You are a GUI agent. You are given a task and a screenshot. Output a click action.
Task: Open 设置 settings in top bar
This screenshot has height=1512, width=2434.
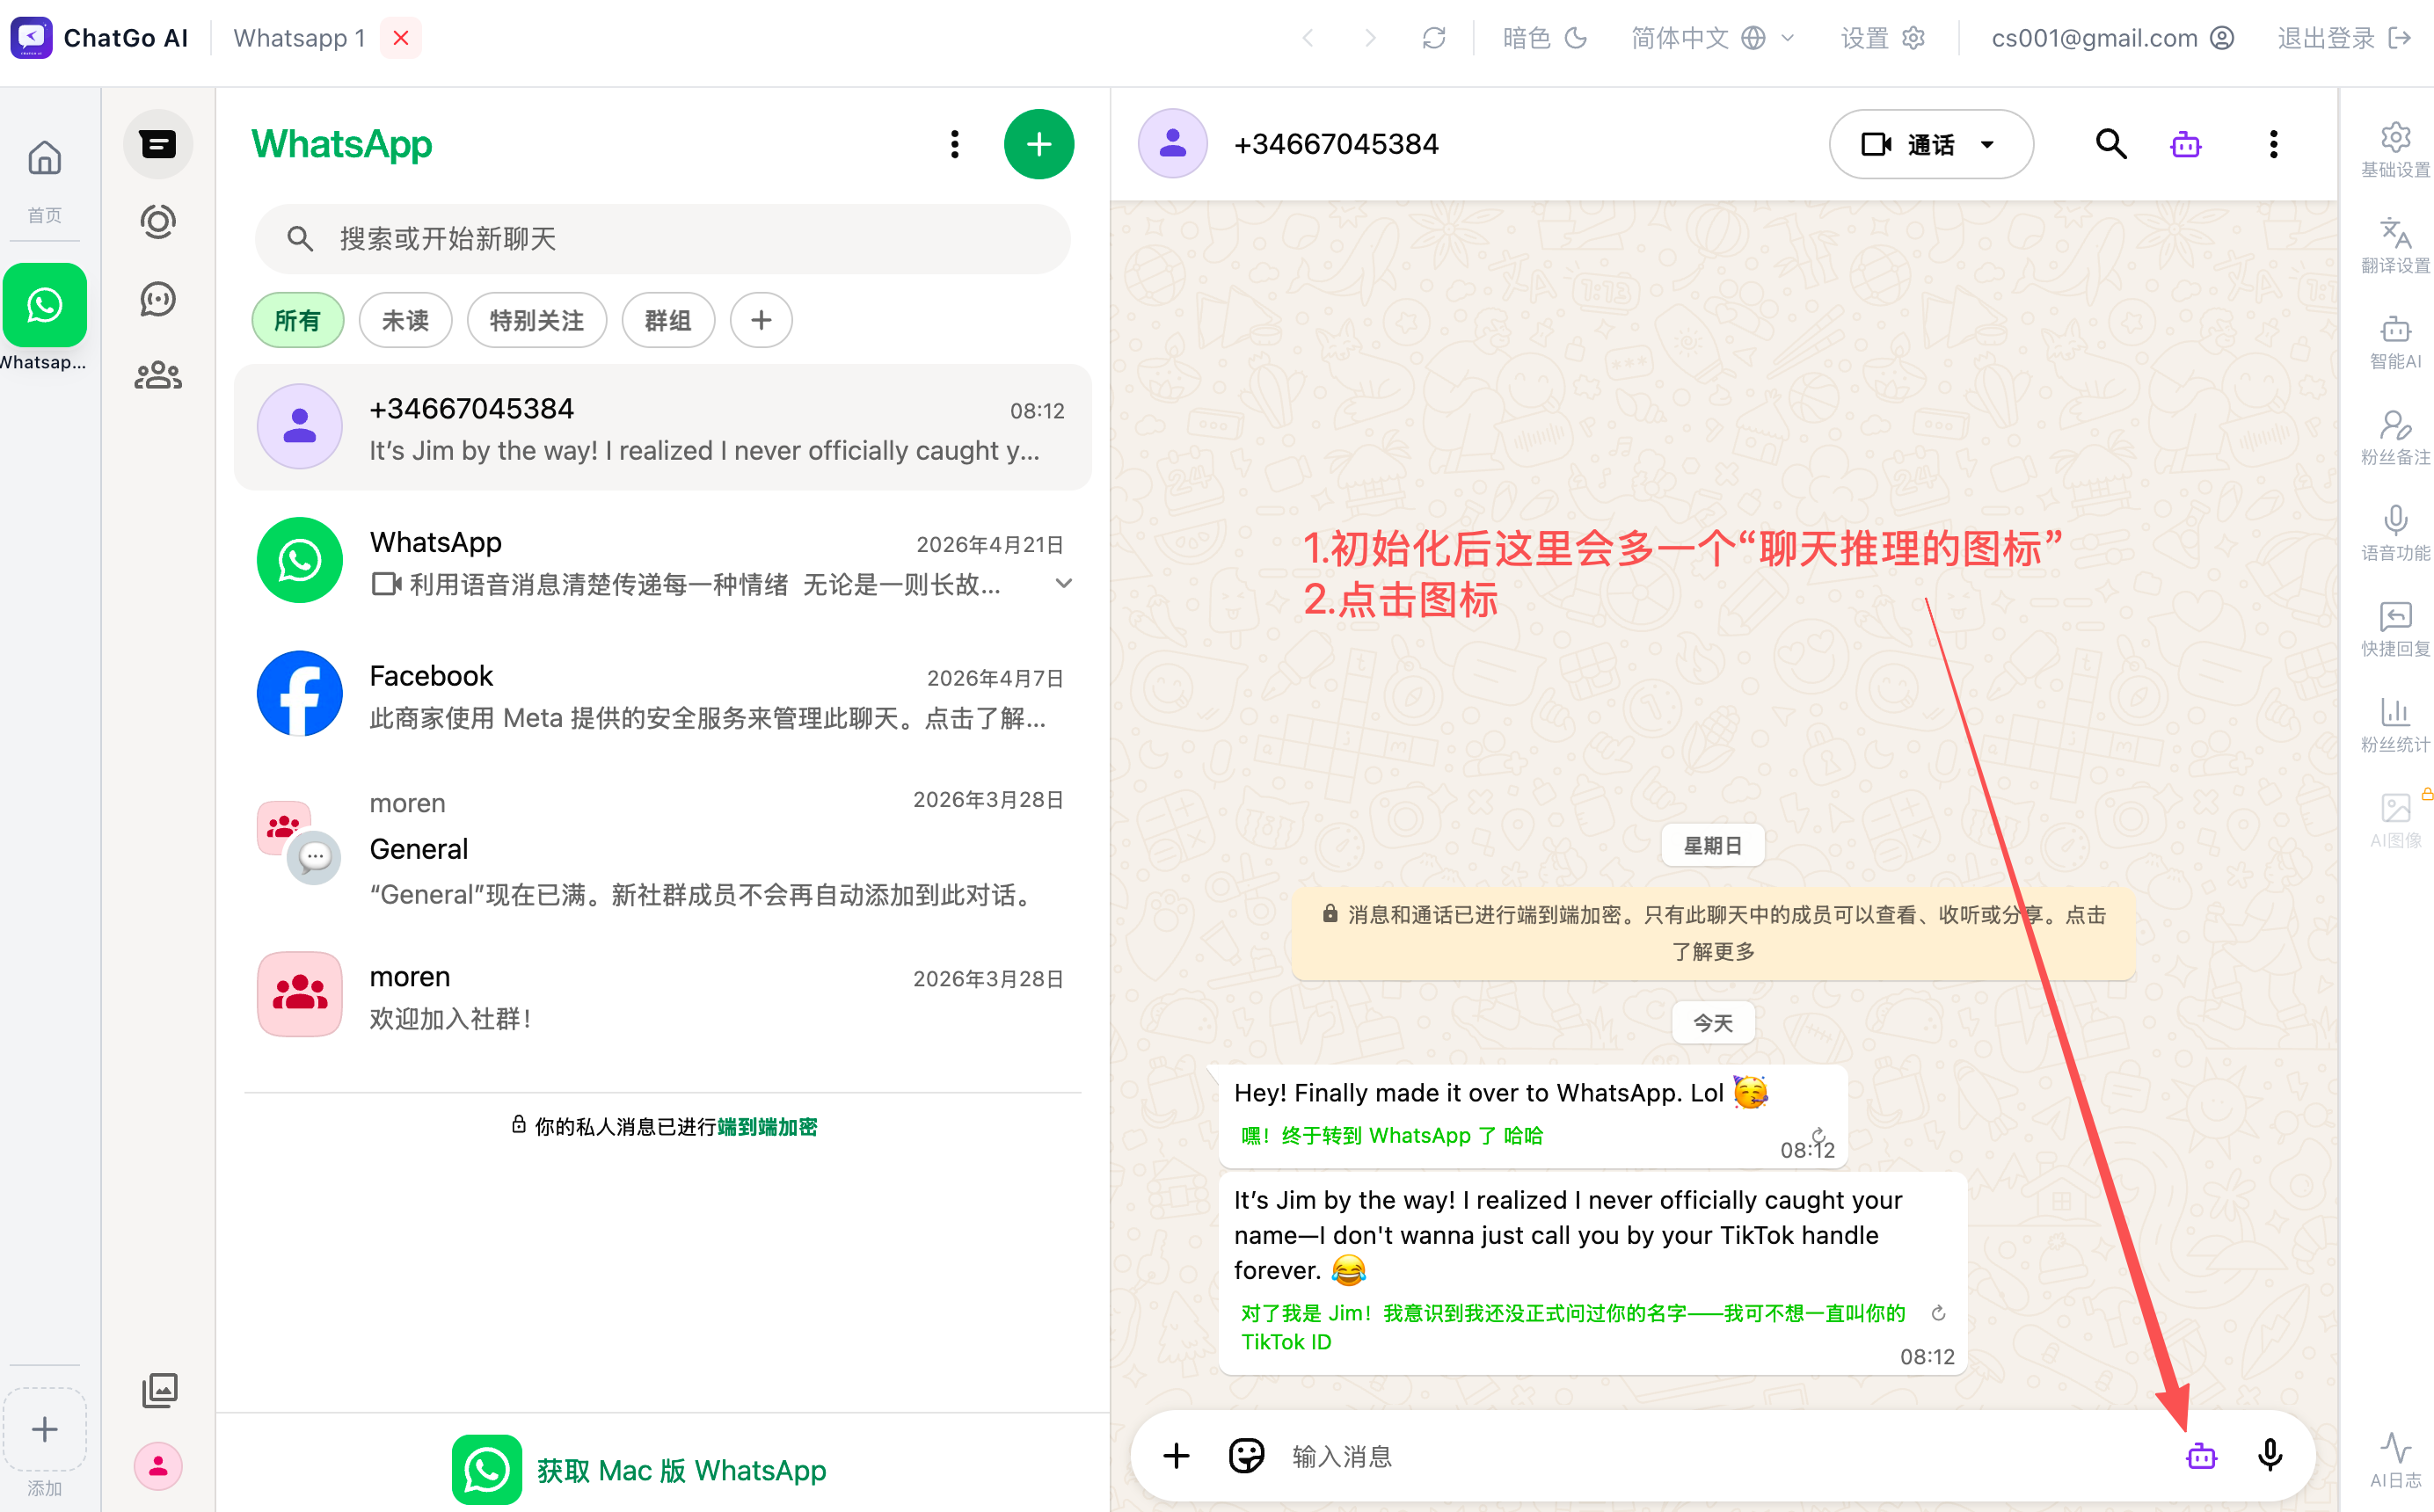(1882, 38)
